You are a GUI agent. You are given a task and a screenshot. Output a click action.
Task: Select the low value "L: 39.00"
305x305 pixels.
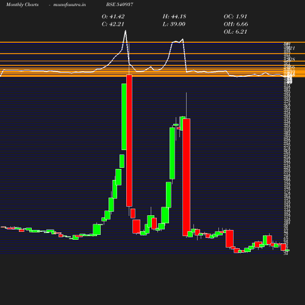(174, 24)
